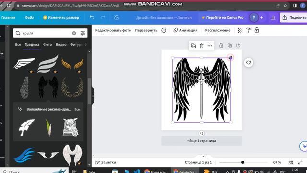
Task: Collapse the side panel arrow handle
Action: click(x=93, y=96)
